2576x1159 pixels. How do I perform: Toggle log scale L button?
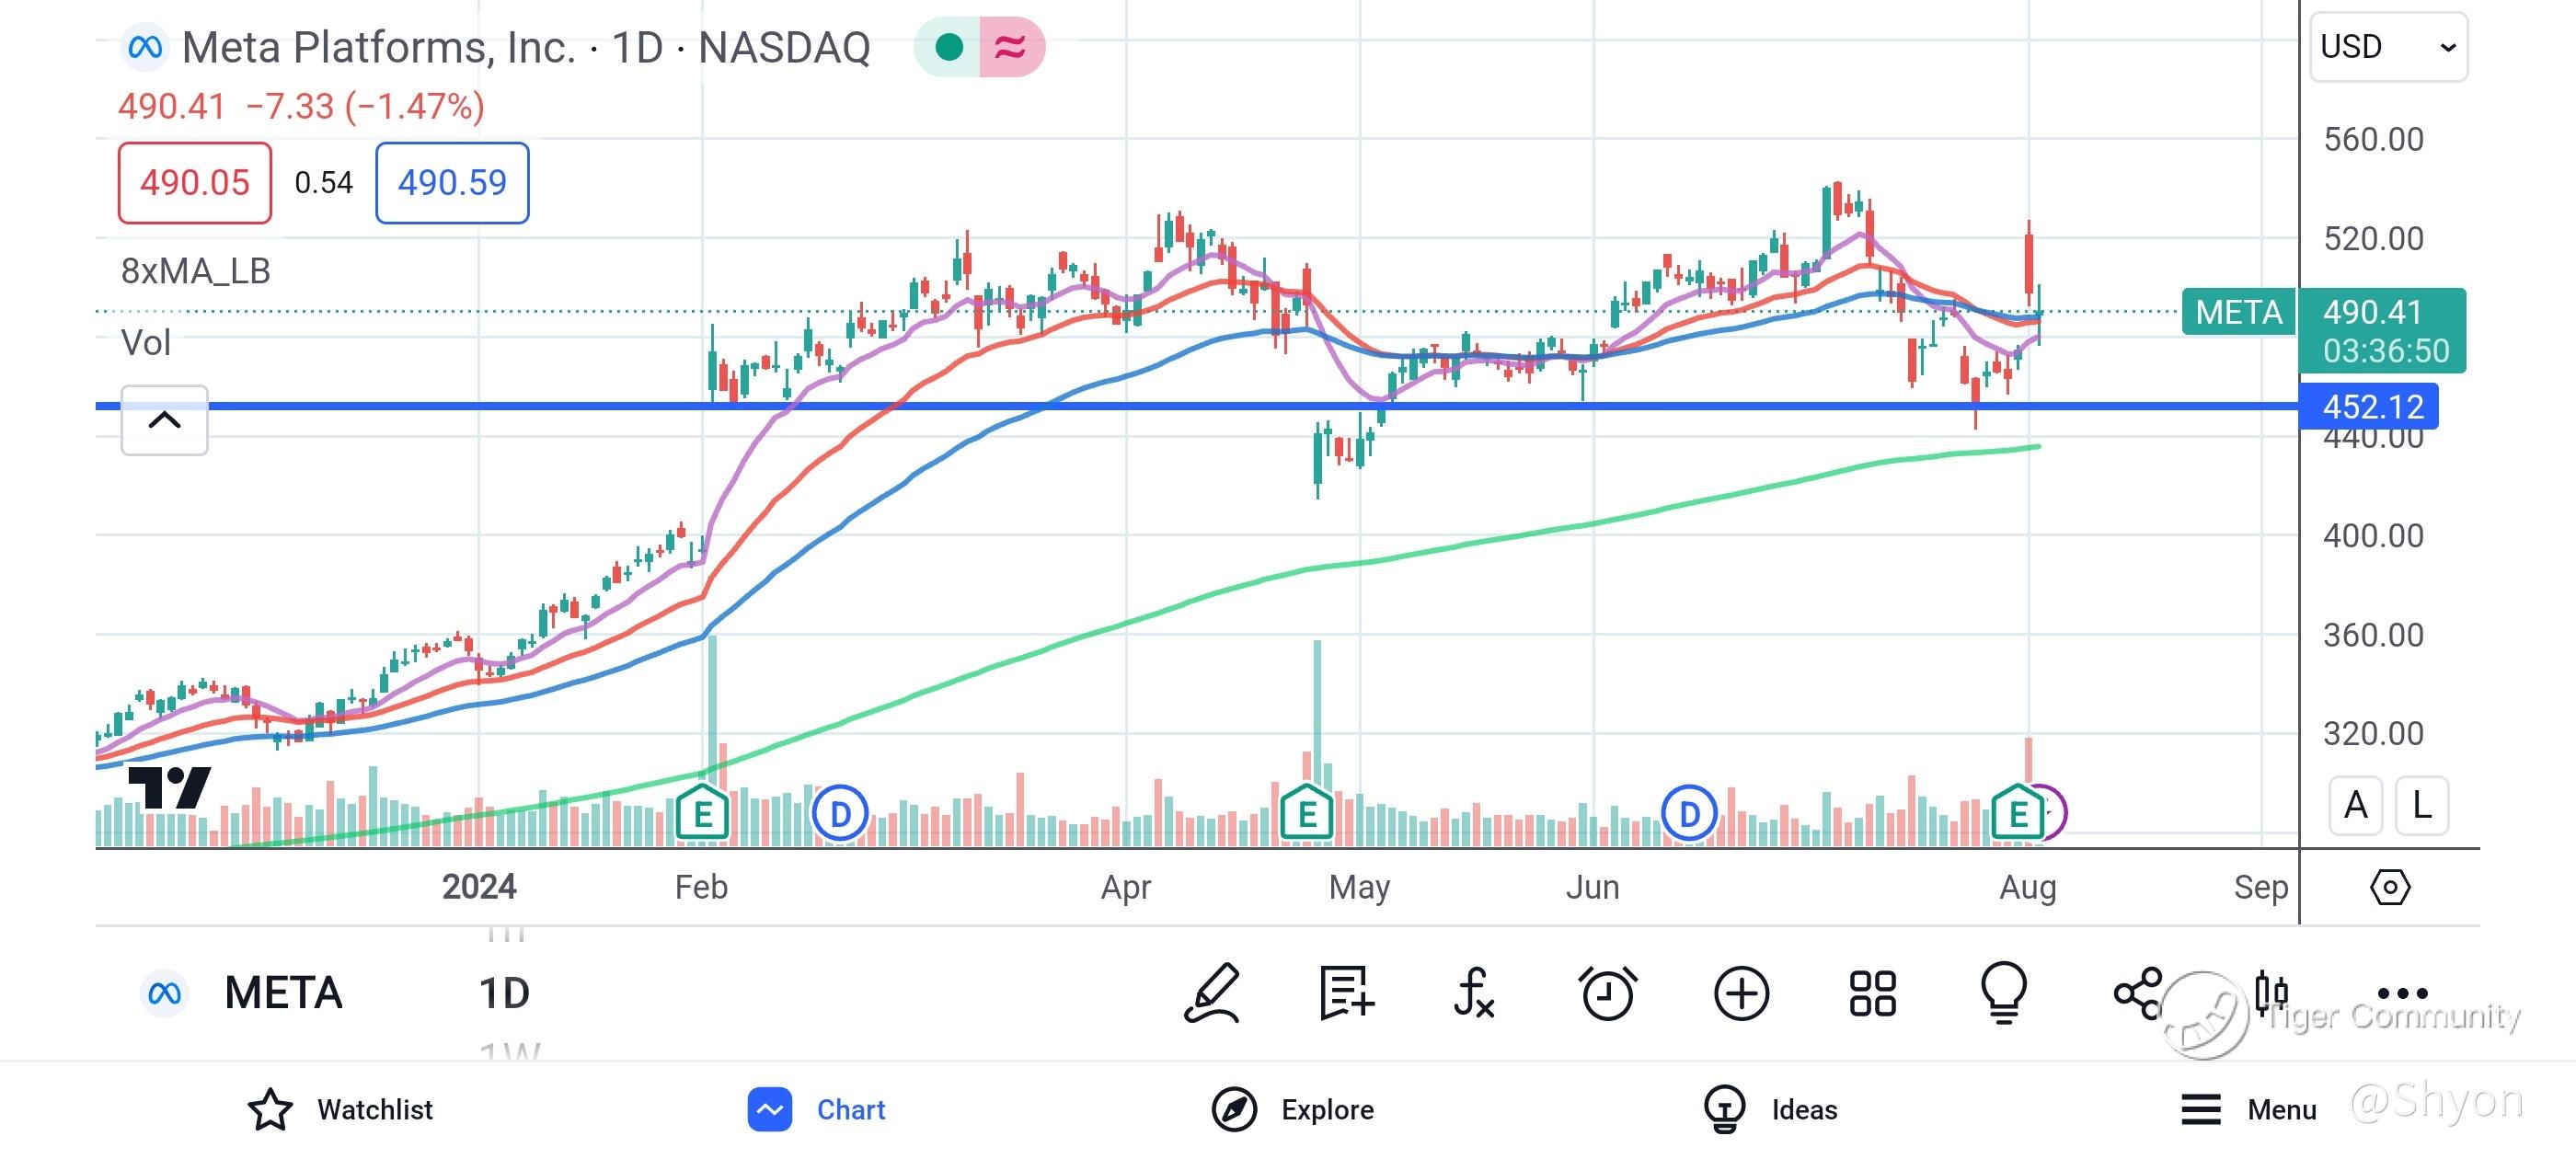[x=2421, y=805]
